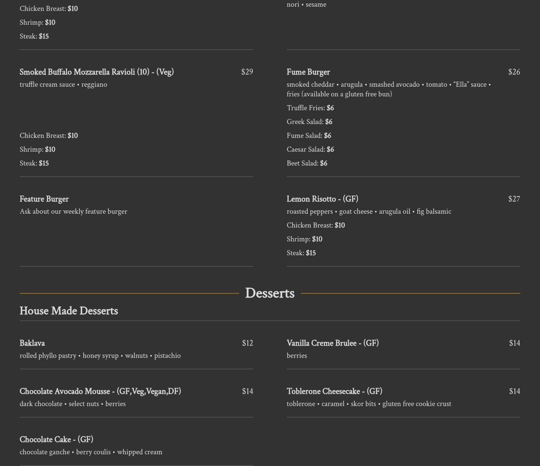Click the Truffle Fries $6 add-on
The image size is (540, 466).
pos(310,108)
